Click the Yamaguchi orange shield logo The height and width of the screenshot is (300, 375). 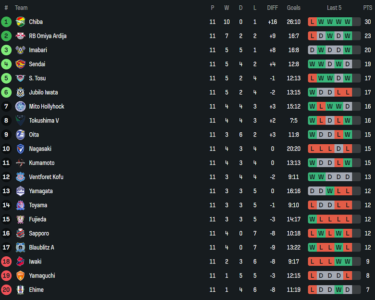[x=20, y=275]
